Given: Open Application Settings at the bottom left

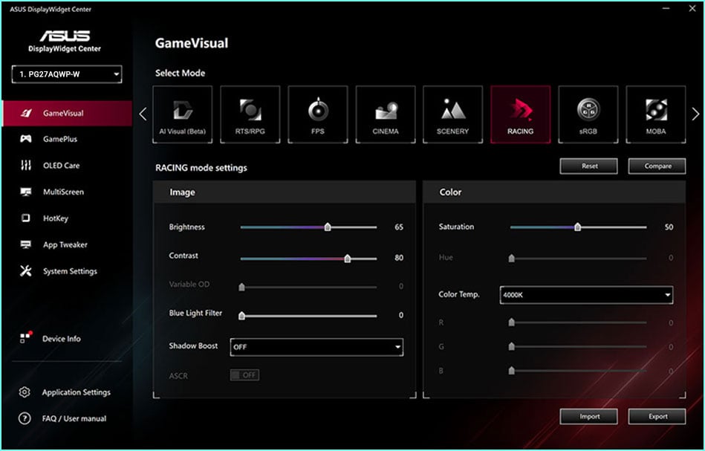Looking at the screenshot, I should (75, 392).
